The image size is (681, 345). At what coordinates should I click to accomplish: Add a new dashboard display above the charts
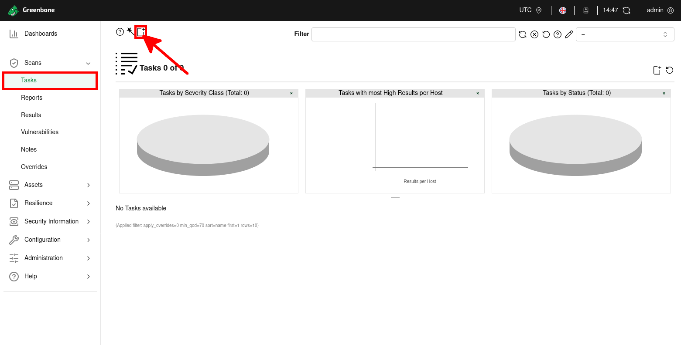[657, 70]
